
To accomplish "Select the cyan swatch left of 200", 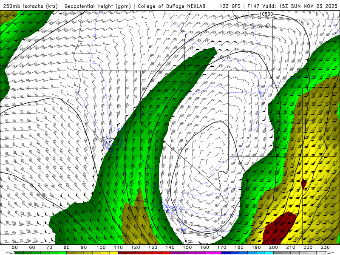I will point(269,252).
